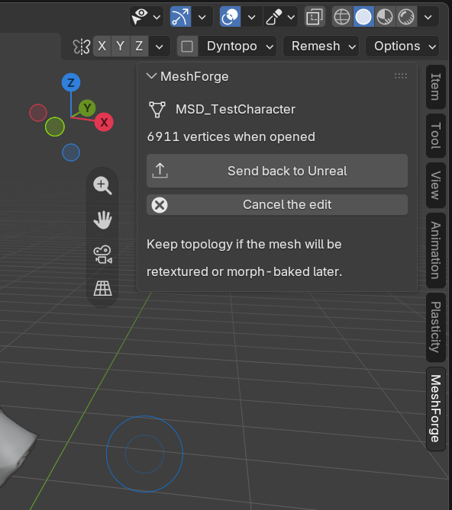Click the negative Y green gizmo circle

point(55,127)
